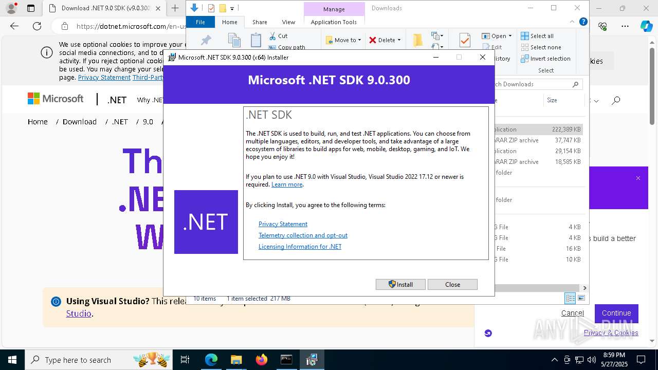Switch to the View ribbon tab
Image resolution: width=658 pixels, height=370 pixels.
[288, 22]
